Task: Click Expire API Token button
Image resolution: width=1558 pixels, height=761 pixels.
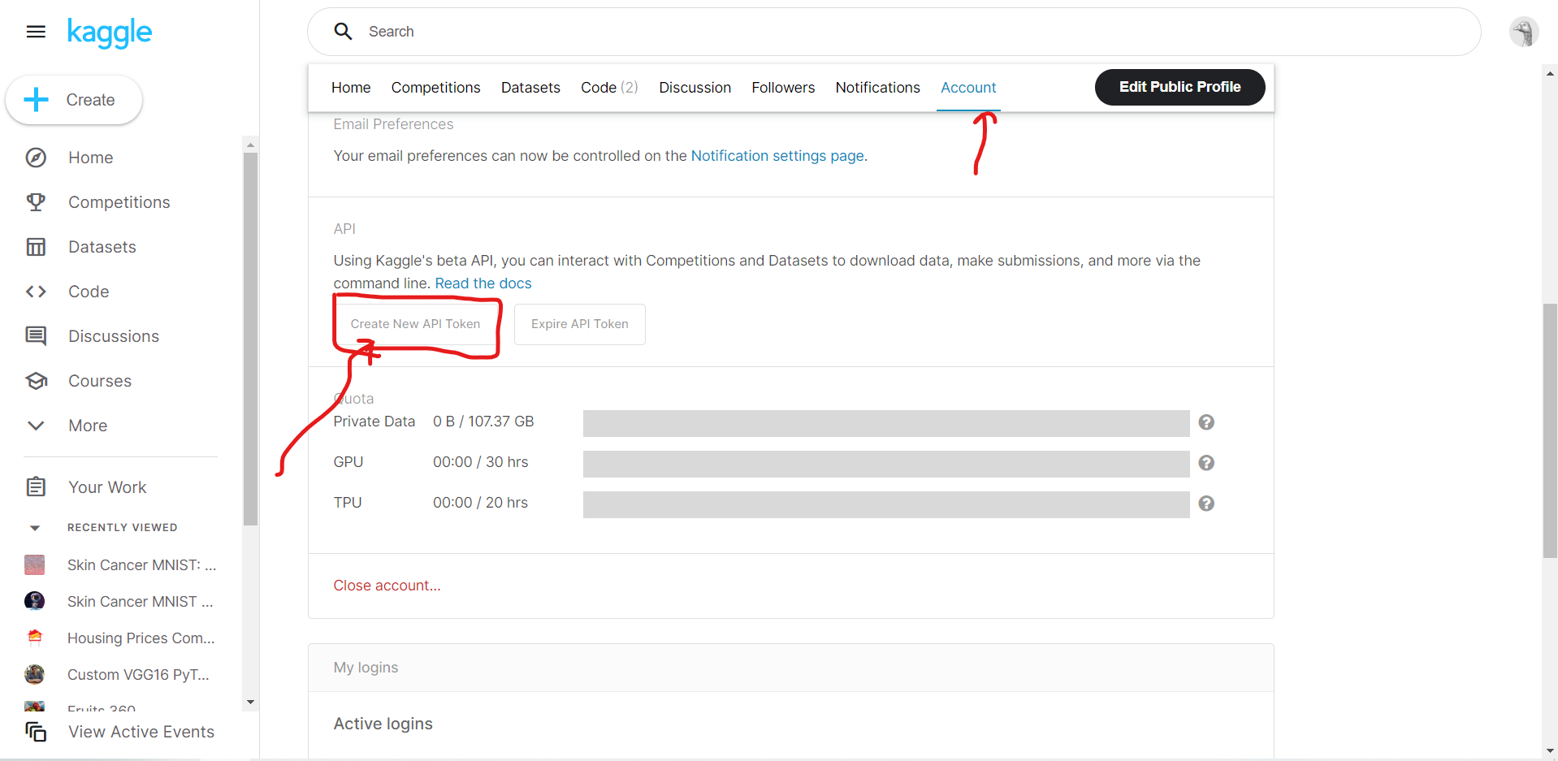Action: (x=580, y=324)
